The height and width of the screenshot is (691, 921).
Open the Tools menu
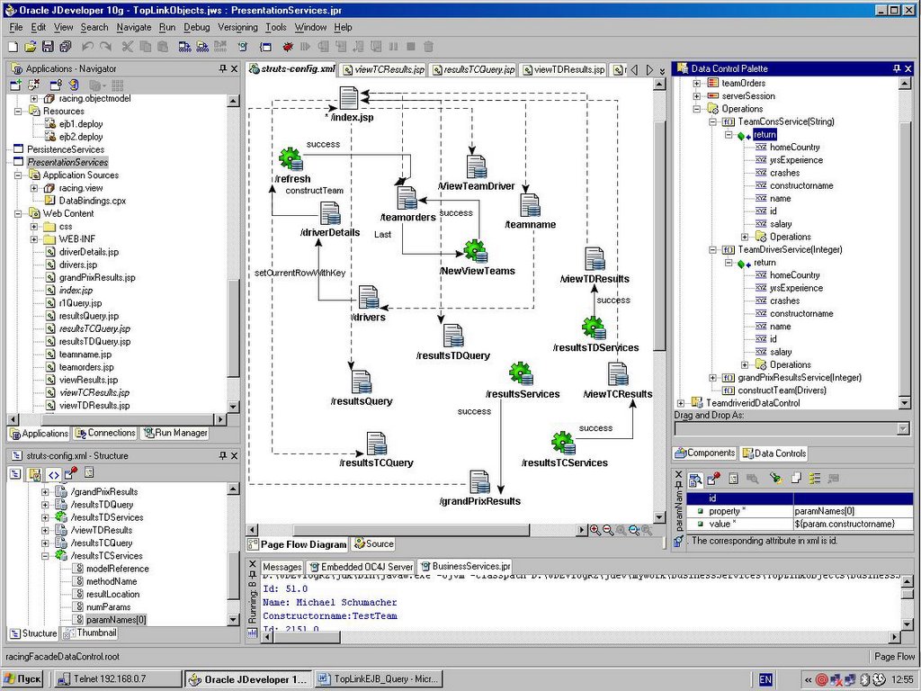pos(275,27)
